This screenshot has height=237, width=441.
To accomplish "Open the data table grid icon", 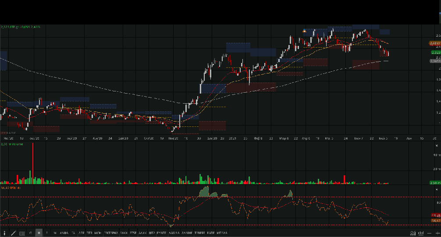I will [x=22, y=233].
